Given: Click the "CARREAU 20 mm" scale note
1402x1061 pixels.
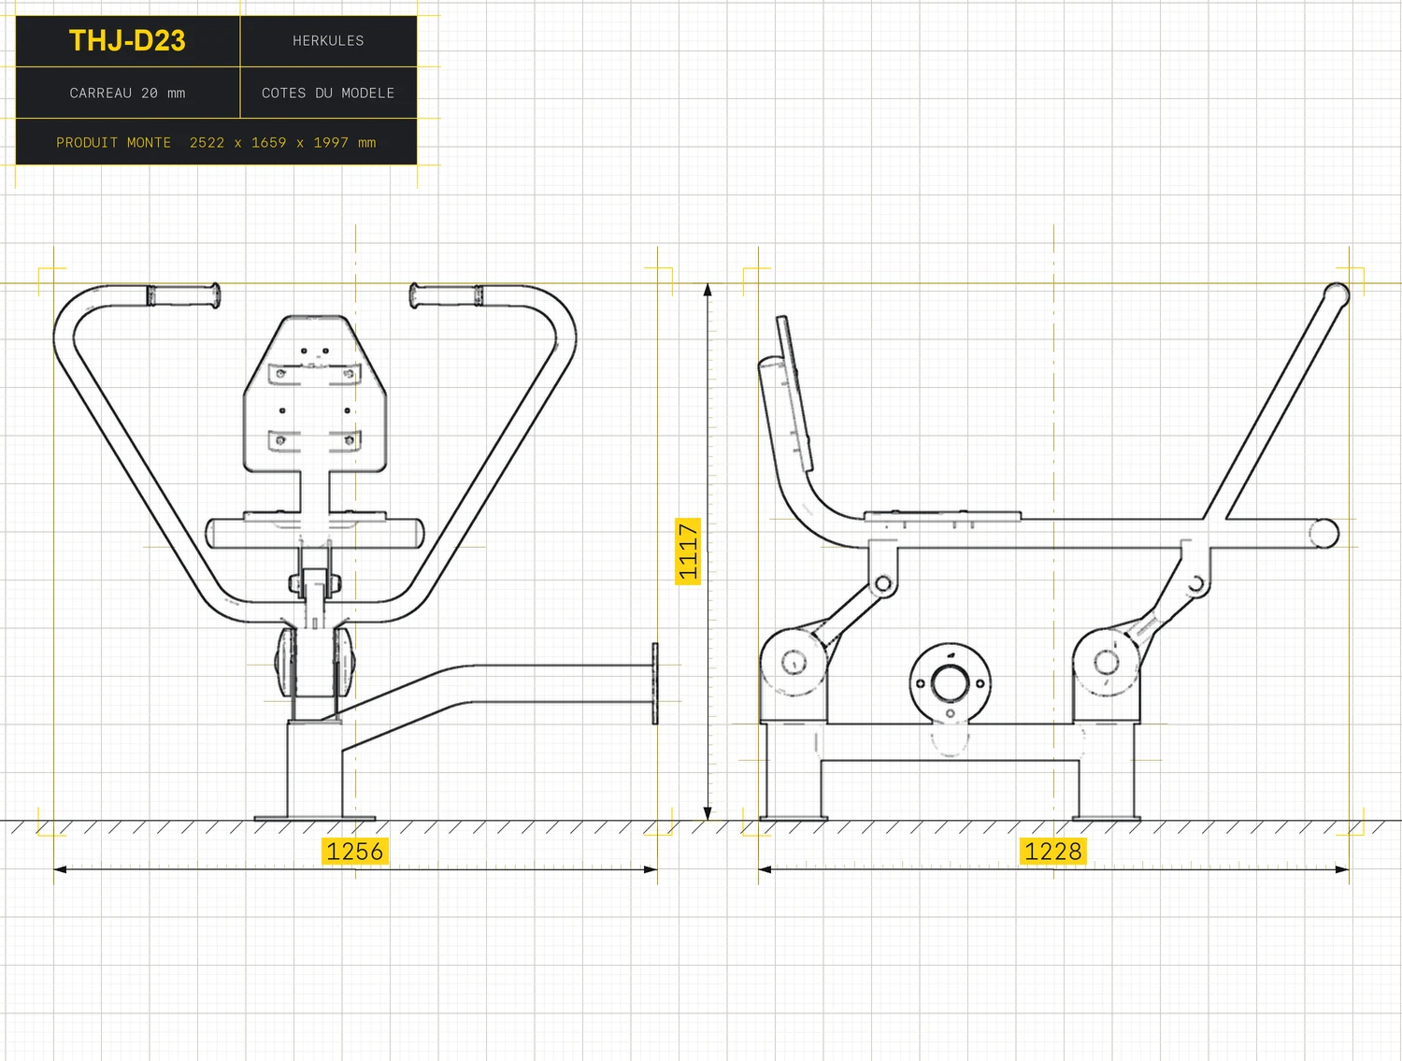Looking at the screenshot, I should click(127, 93).
